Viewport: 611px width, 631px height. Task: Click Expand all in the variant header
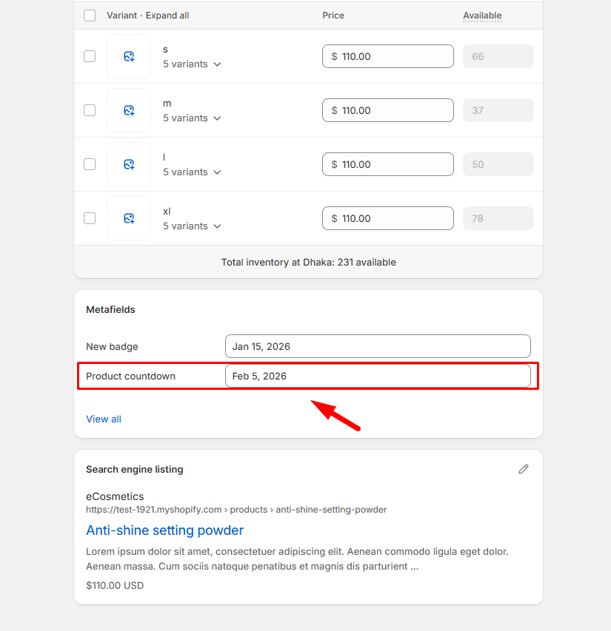coord(167,16)
